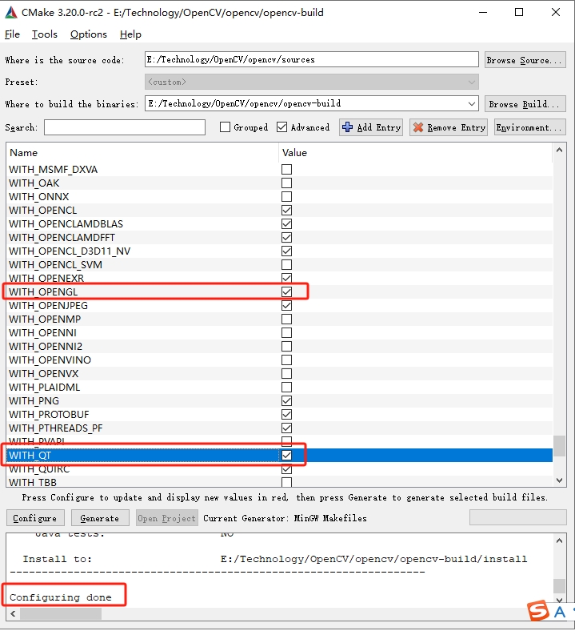
Task: Uncheck the WITH_OPENJPEG checkbox
Action: tap(286, 305)
